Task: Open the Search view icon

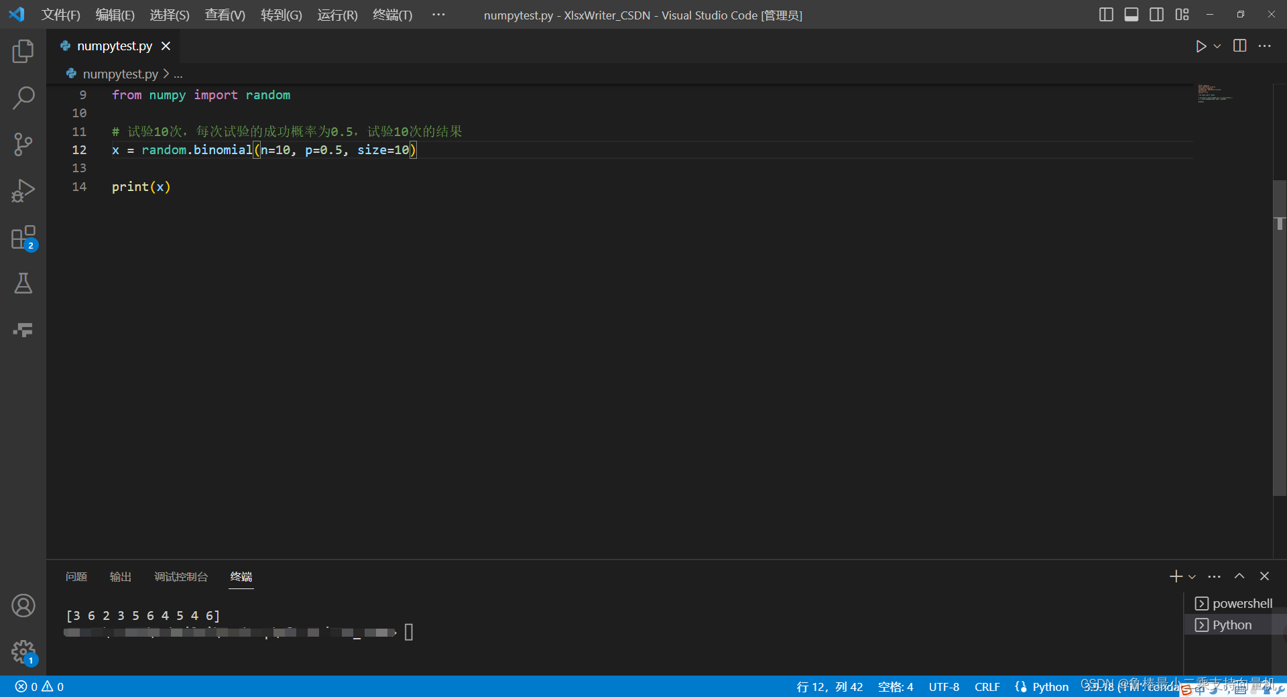Action: tap(23, 98)
